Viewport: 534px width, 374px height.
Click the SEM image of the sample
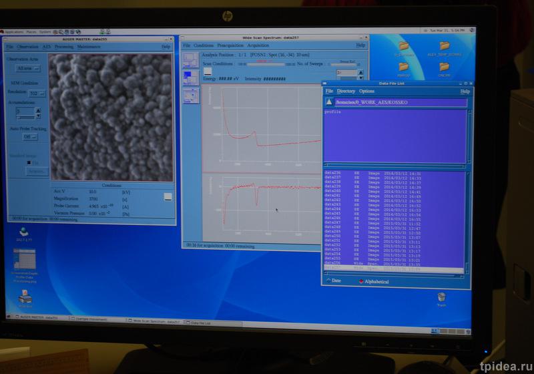click(111, 117)
